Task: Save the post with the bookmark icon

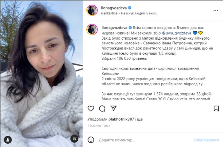Action: 216,108
